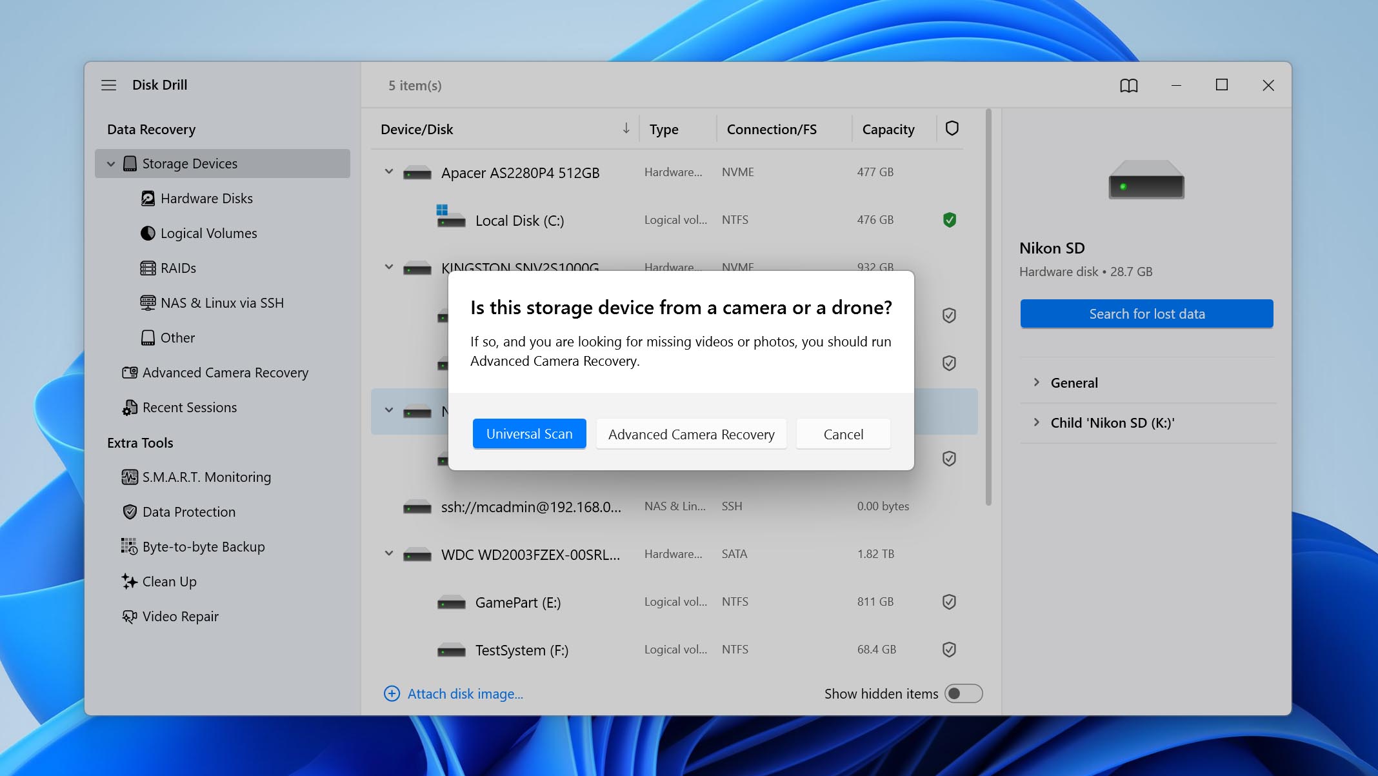This screenshot has width=1378, height=776.
Task: Open S.M.A.R.T. Monitoring
Action: [206, 477]
